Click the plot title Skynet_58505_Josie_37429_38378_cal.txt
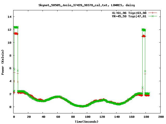This screenshot has width=166, height=124. click(74, 5)
